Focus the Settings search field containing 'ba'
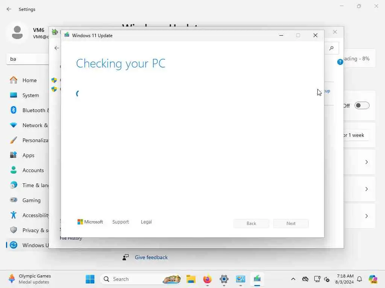385x288 pixels. tap(27, 59)
